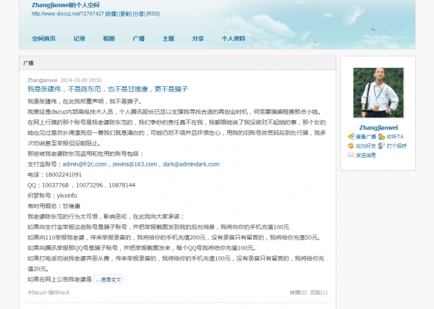
Task: Click 查看广播 link in sidebar
Action: click(x=365, y=137)
